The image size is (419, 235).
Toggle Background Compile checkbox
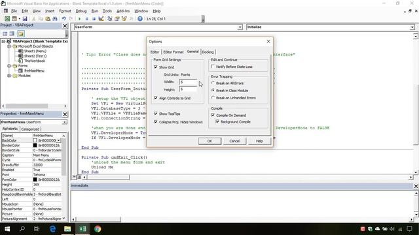(217, 121)
